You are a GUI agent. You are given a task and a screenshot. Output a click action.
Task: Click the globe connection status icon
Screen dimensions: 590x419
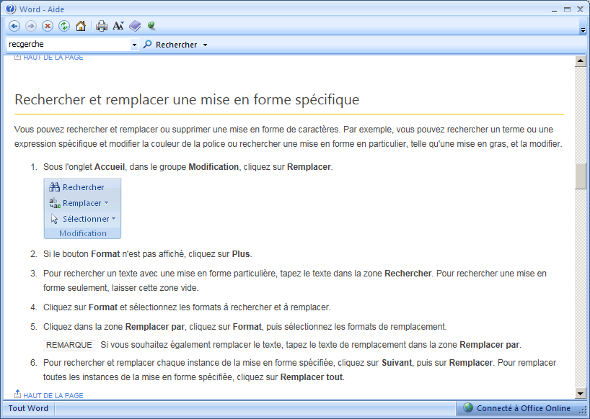click(x=467, y=407)
